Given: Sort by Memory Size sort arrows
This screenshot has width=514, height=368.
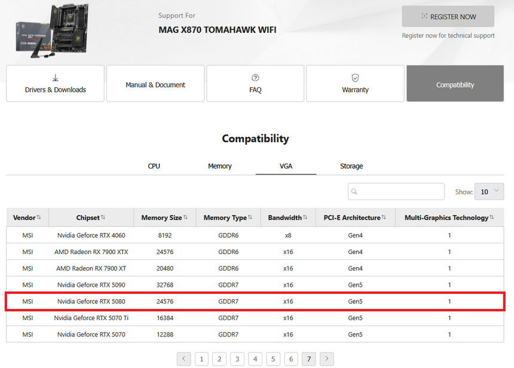Looking at the screenshot, I should point(185,217).
